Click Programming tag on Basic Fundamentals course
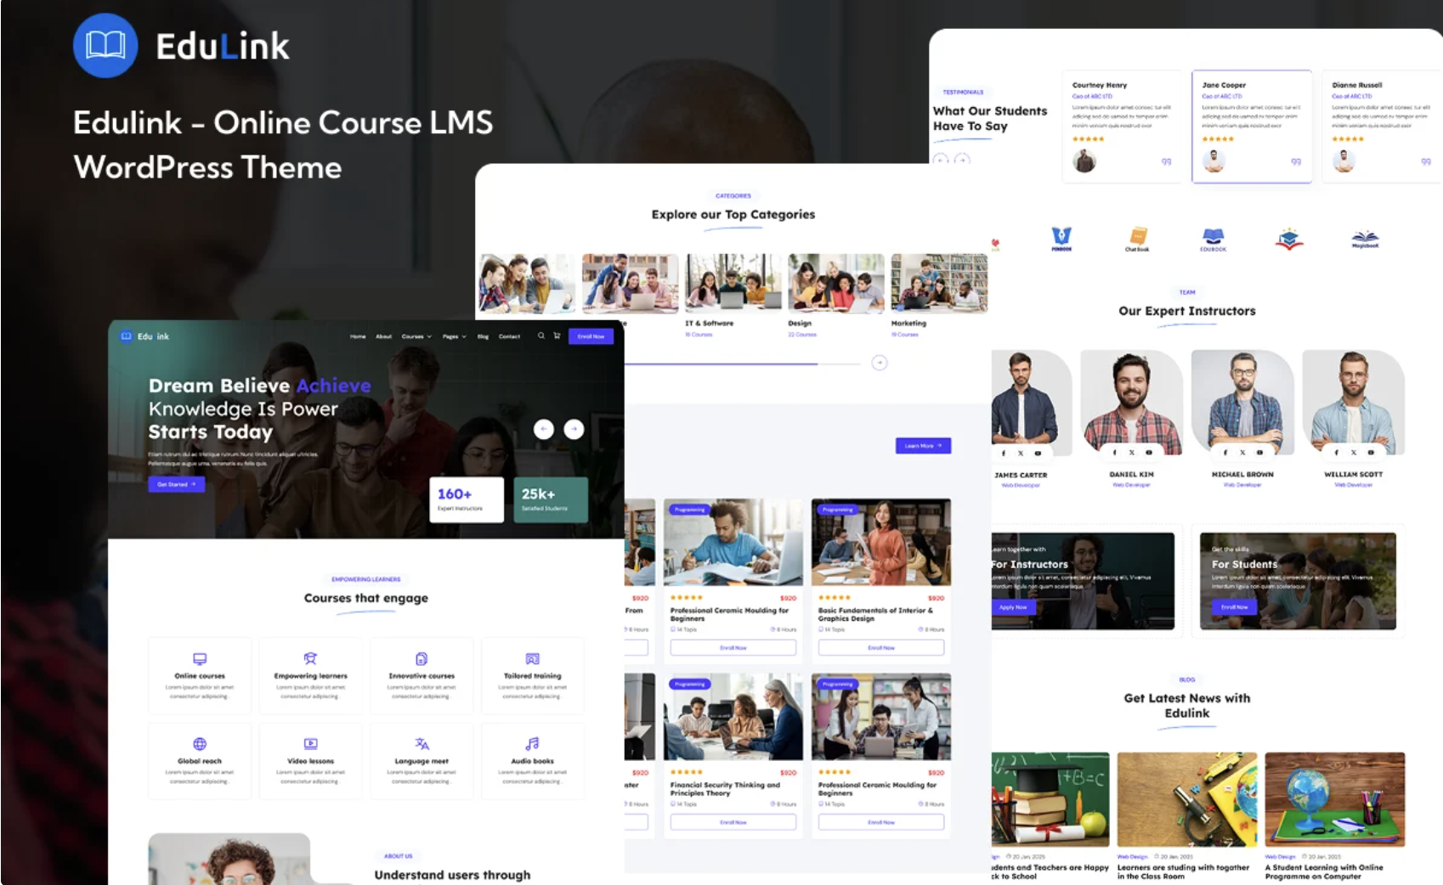The height and width of the screenshot is (885, 1443). tap(837, 510)
